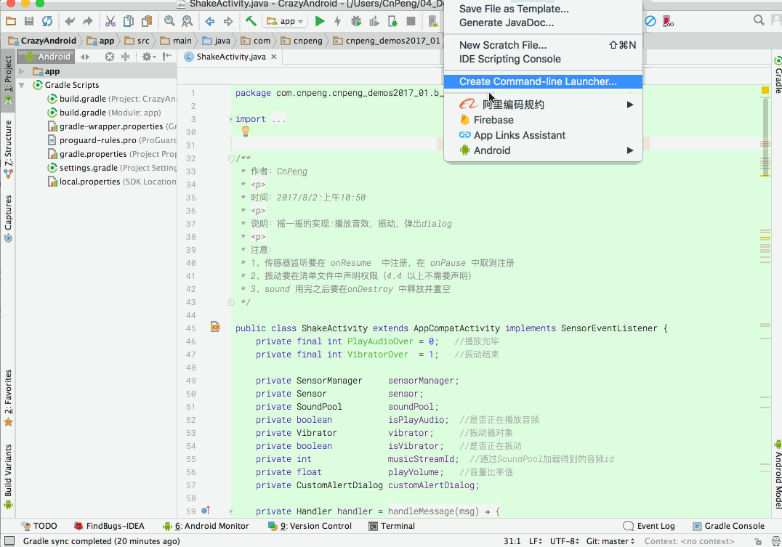Open the 阿里编码规约 submenu
782x547 pixels.
[x=543, y=105]
